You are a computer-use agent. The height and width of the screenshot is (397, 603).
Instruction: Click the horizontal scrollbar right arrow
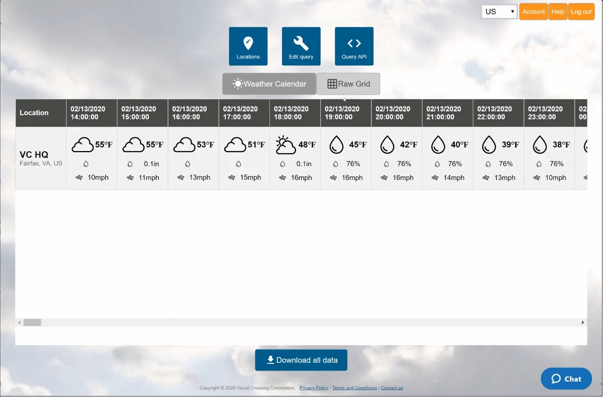click(x=583, y=323)
